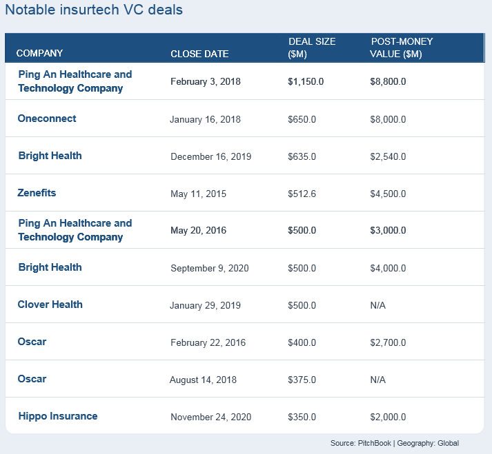This screenshot has width=492, height=454.
Task: Click the $512.6 deal size value
Action: point(302,194)
